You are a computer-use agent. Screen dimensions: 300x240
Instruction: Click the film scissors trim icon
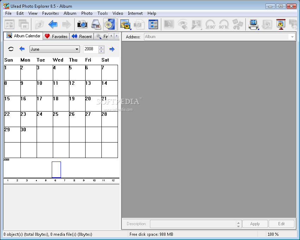pos(237,24)
